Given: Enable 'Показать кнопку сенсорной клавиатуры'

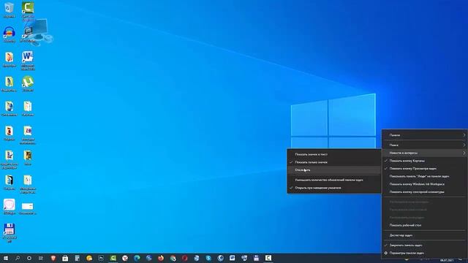Looking at the screenshot, I should tap(424, 191).
